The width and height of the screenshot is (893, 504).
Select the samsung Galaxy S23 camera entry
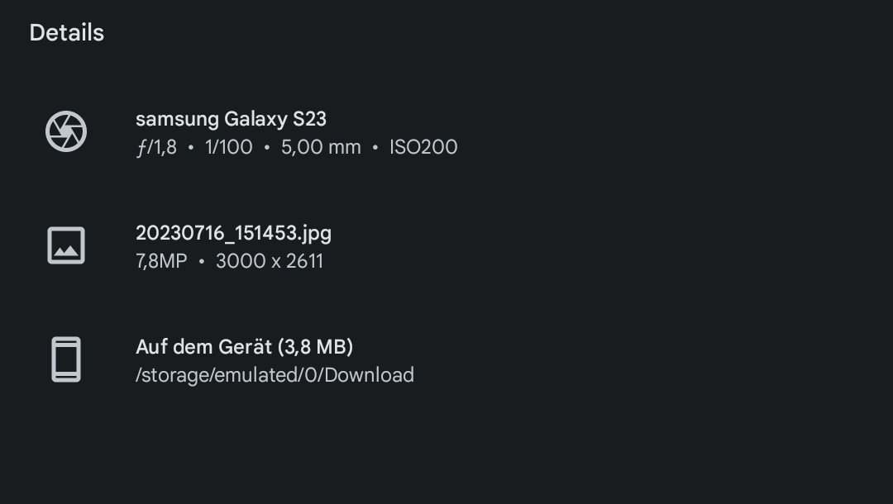pyautogui.click(x=231, y=119)
